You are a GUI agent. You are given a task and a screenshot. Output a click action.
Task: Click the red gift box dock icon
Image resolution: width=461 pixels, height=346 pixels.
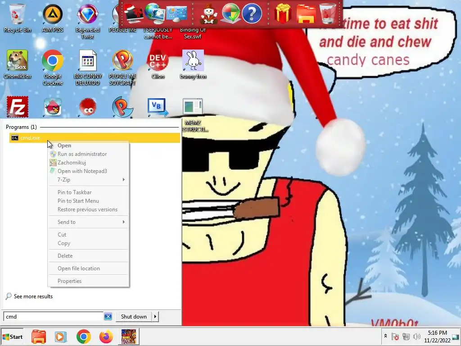tap(283, 14)
